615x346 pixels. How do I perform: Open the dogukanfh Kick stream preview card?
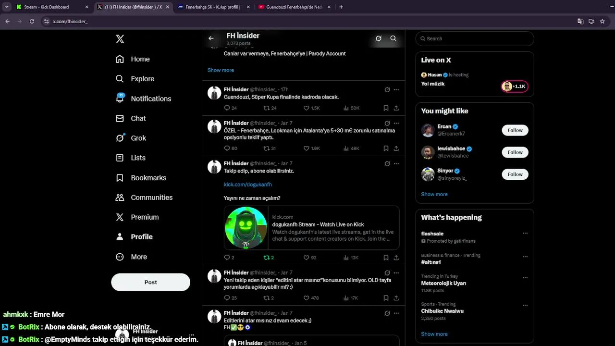[311, 228]
